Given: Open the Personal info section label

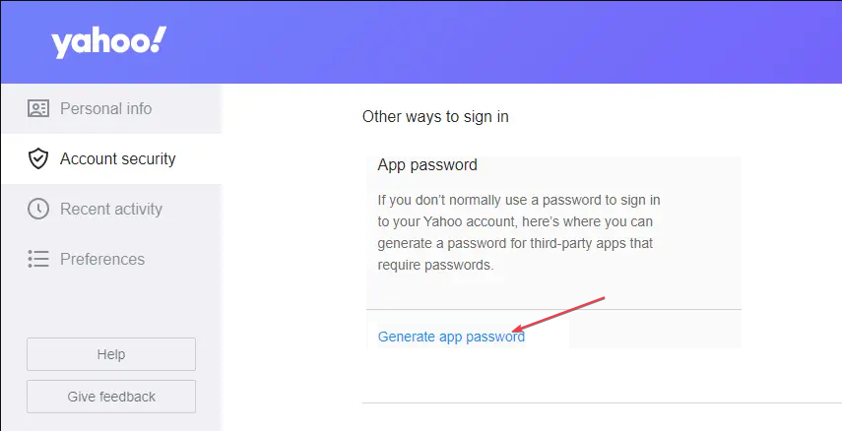Looking at the screenshot, I should [106, 108].
